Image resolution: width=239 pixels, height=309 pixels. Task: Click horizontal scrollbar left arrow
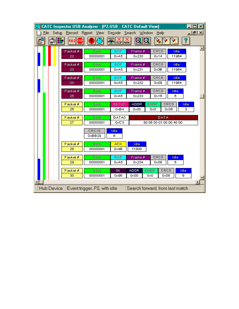37,182
